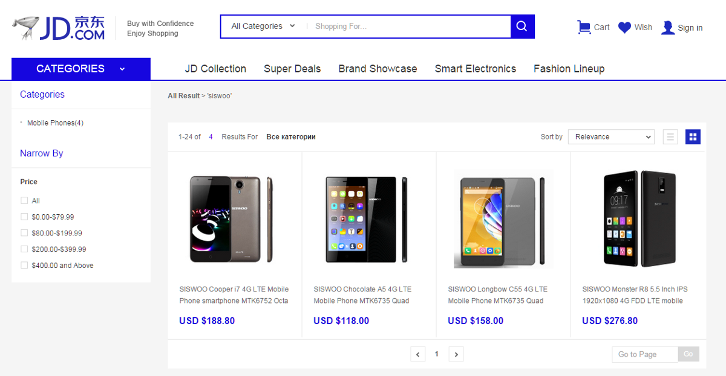Screen dimensions: 726x376
Task: Tick the $400.00 and Above checkbox
Action: 24,265
